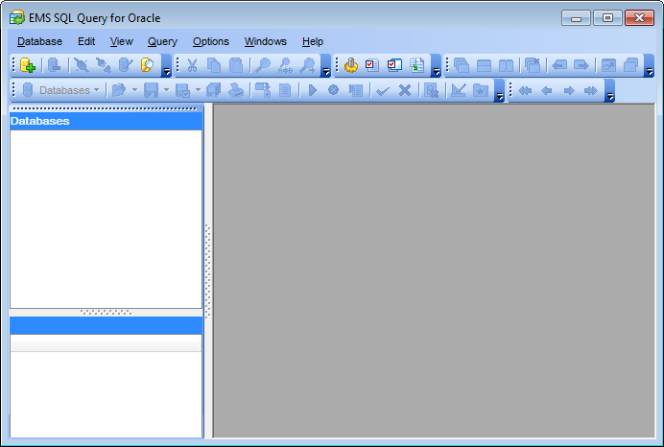Click the Find magnifier icon
The image size is (664, 447).
pyautogui.click(x=263, y=66)
